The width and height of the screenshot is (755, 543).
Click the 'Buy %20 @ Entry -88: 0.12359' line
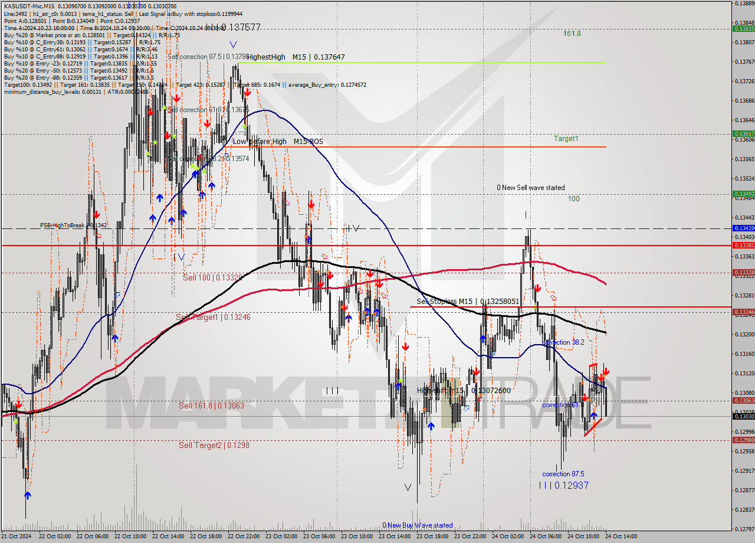point(79,77)
